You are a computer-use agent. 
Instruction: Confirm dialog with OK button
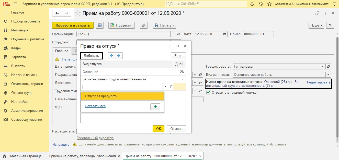pos(159,129)
